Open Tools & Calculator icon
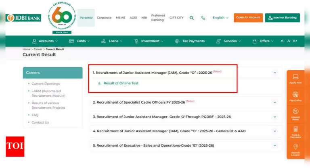The height and width of the screenshot is (168, 310). (x=295, y=129)
